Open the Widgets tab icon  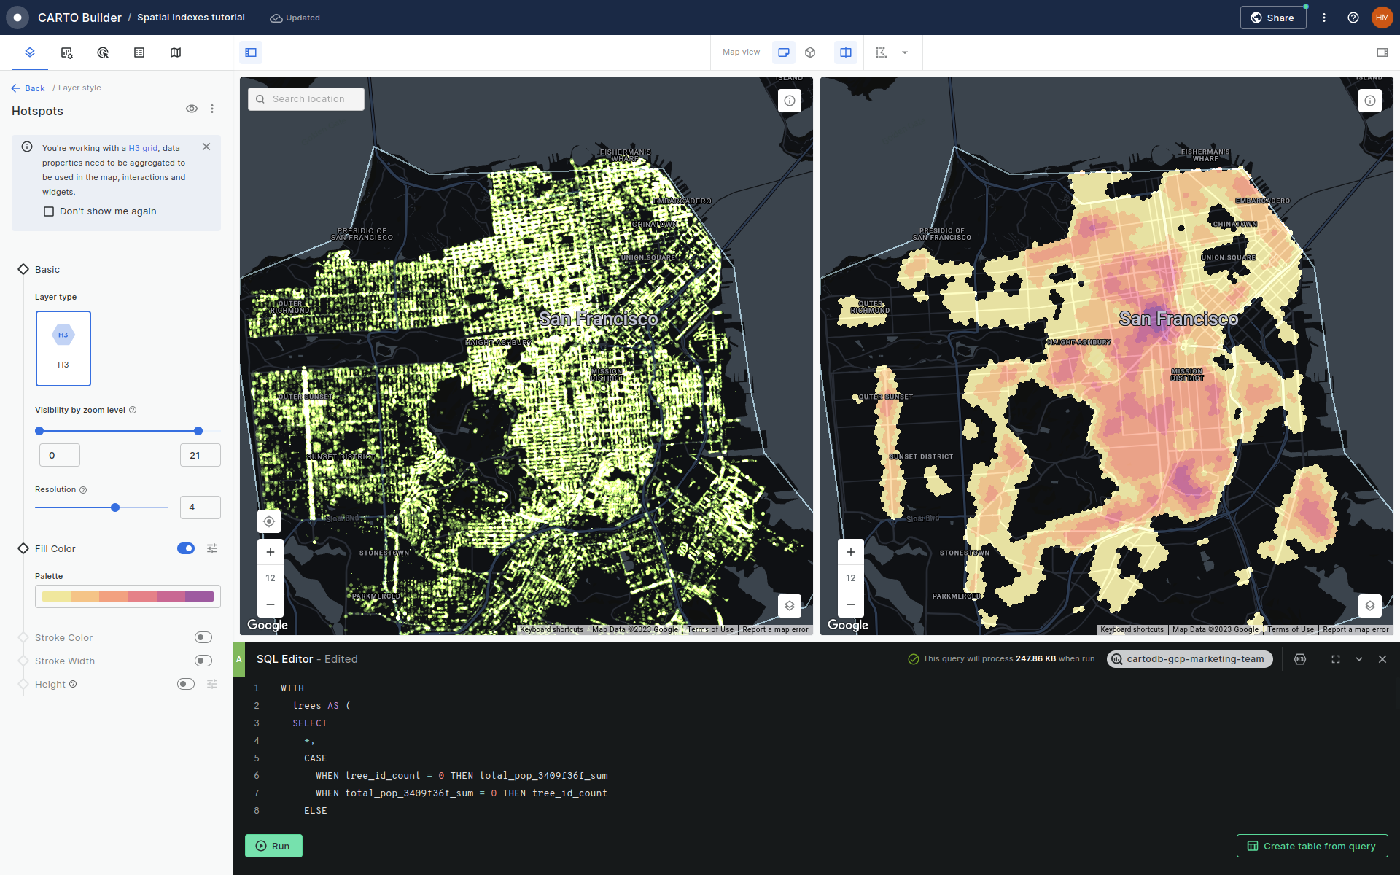point(66,52)
